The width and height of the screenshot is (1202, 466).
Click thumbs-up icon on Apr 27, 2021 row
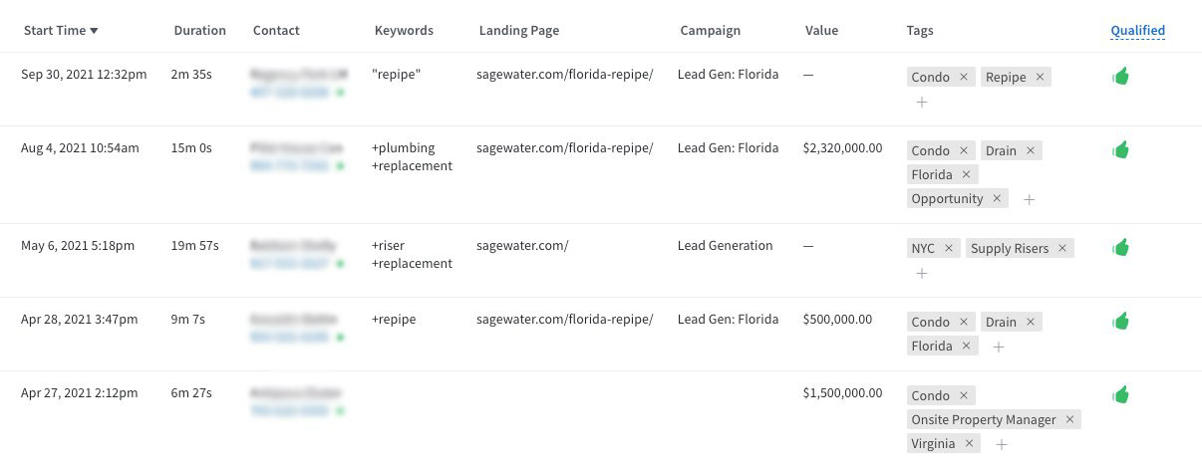click(1120, 394)
